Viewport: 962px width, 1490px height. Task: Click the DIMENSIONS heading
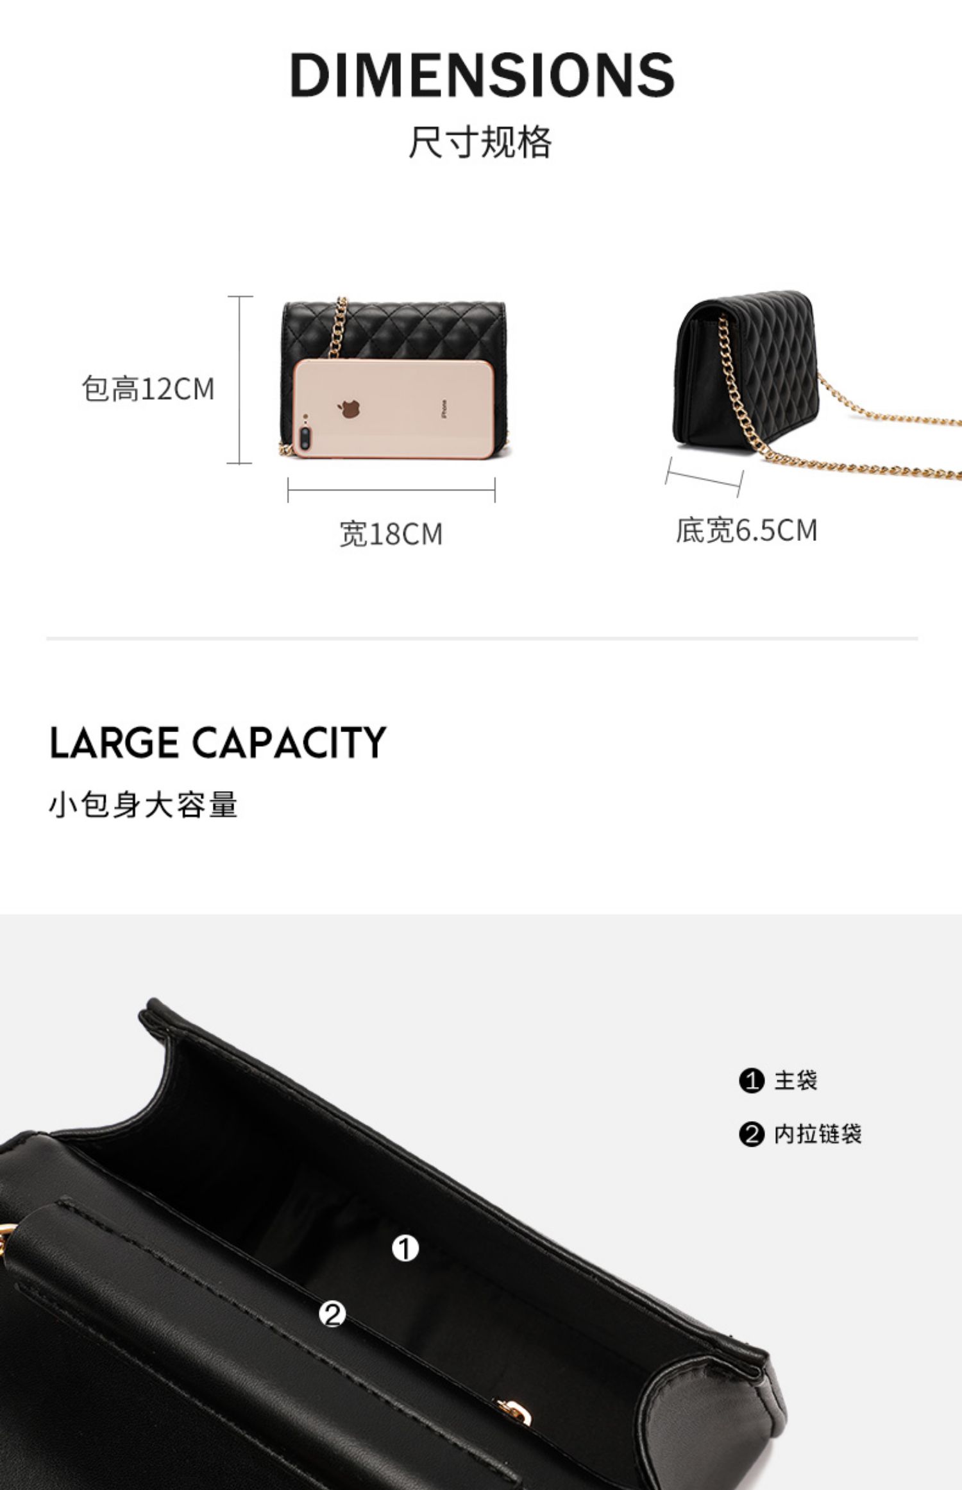pyautogui.click(x=482, y=75)
